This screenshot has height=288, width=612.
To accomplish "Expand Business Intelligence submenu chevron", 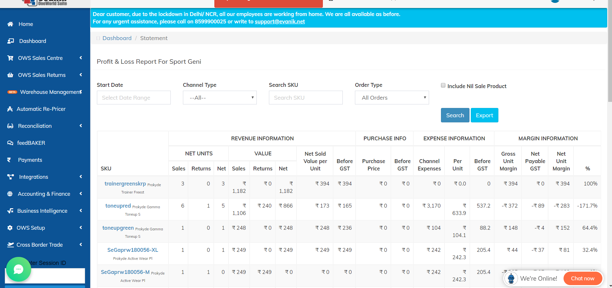I will [81, 210].
